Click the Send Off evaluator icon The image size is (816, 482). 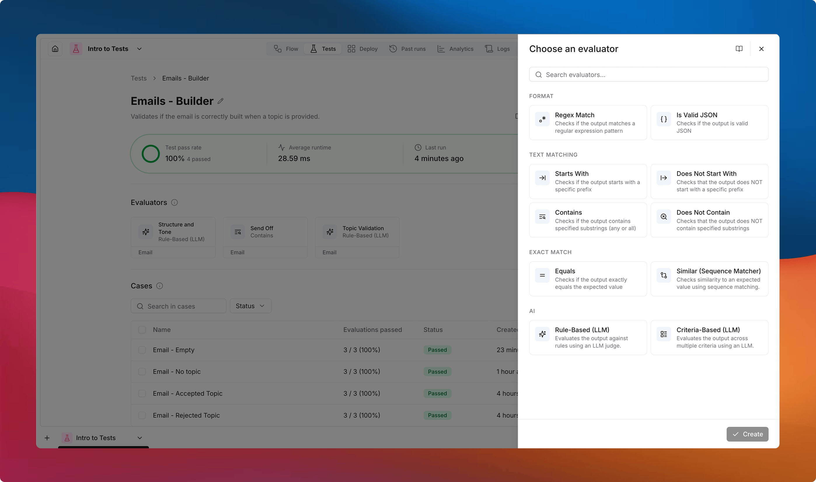[238, 232]
